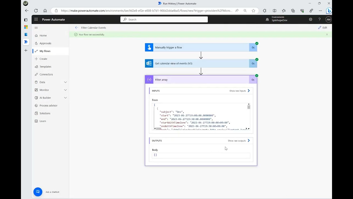Add a new tab with plus icon

[x=26, y=50]
